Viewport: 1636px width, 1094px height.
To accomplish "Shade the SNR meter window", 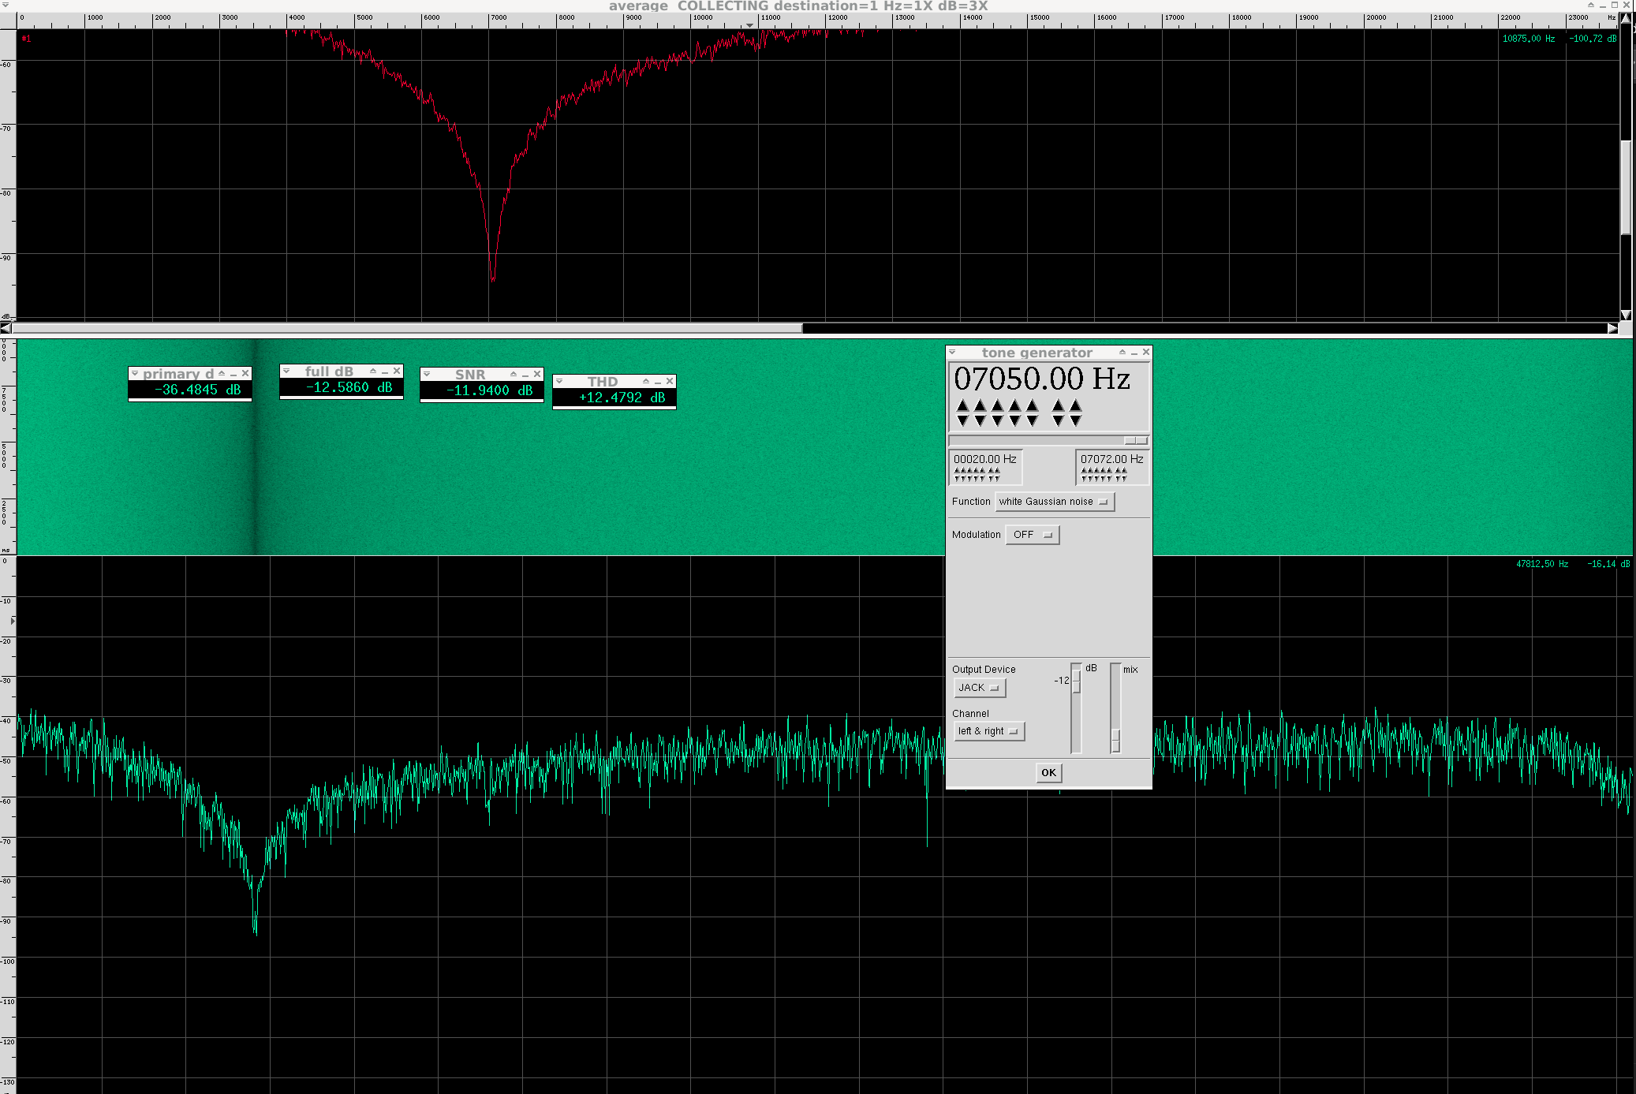I will [x=514, y=375].
